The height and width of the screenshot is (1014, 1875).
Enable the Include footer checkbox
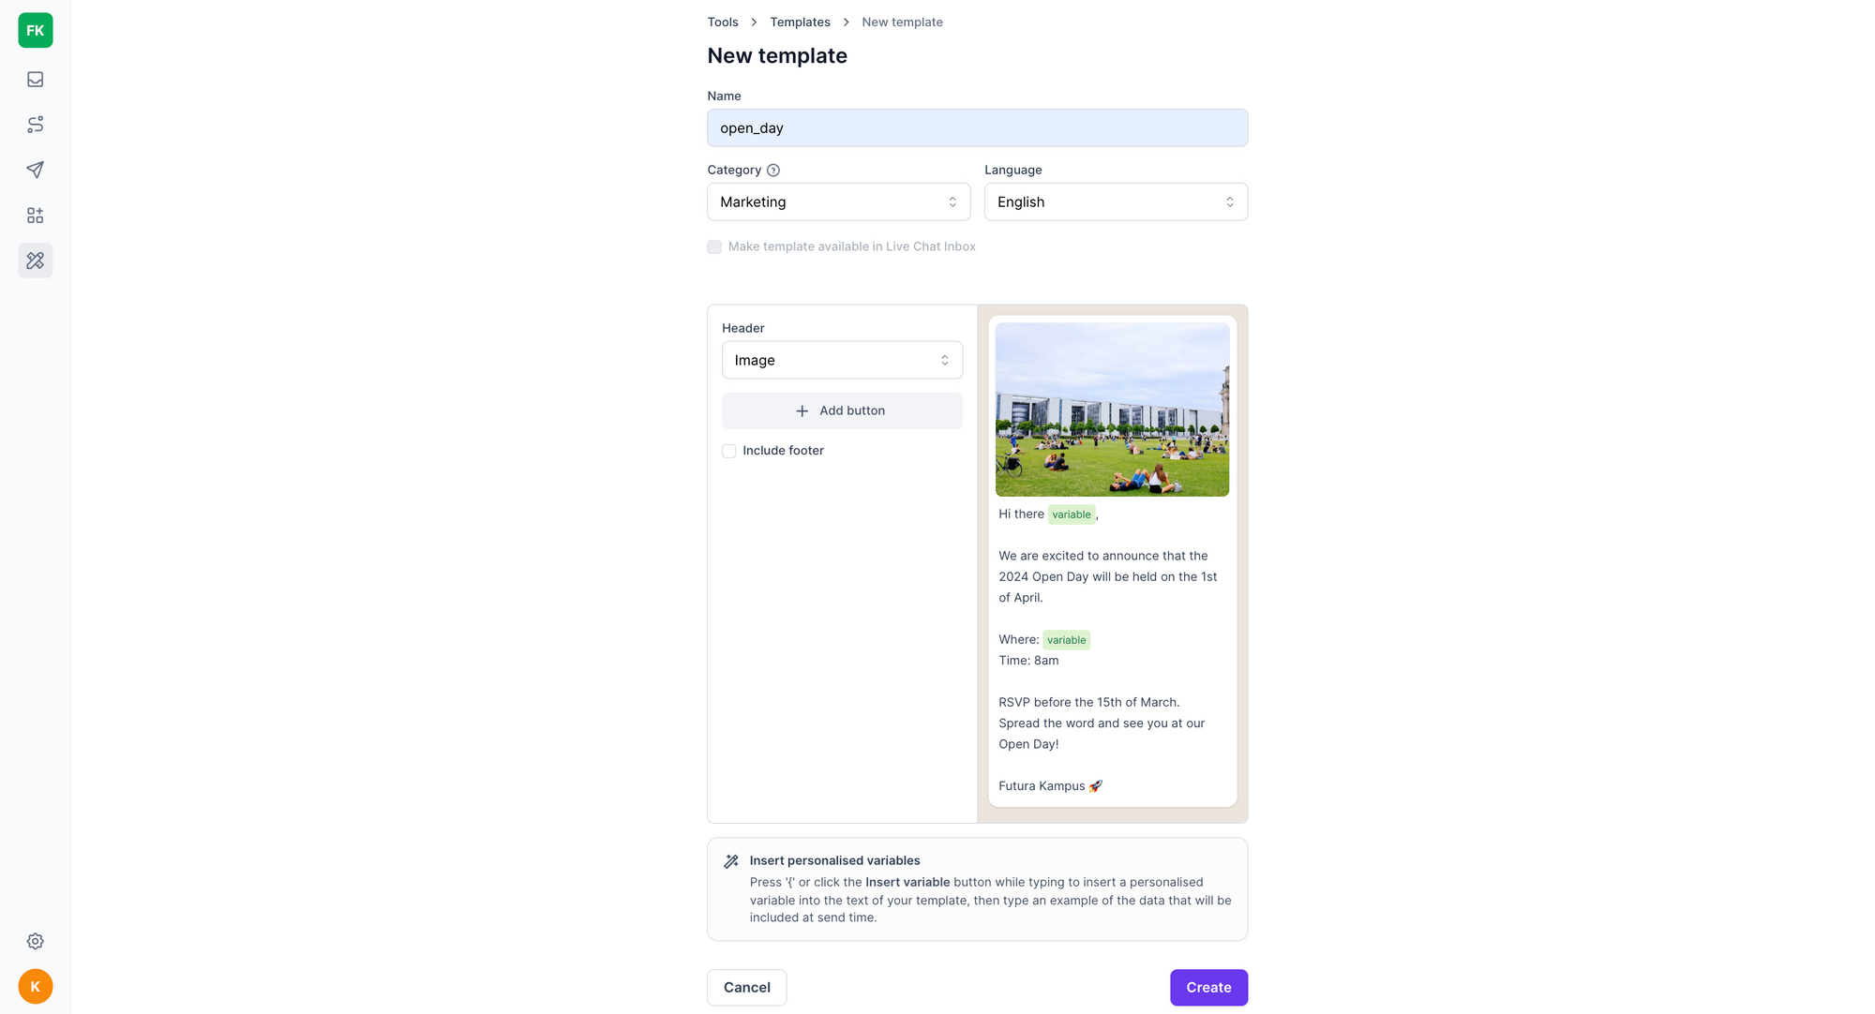click(x=729, y=451)
